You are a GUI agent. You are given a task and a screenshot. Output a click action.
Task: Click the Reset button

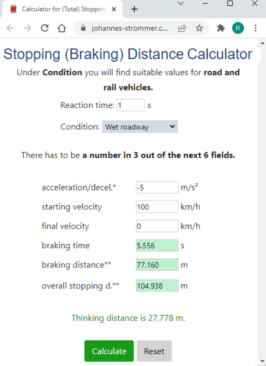point(154,351)
